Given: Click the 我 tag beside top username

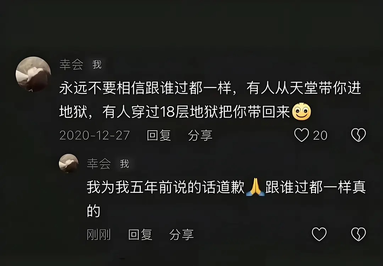Looking at the screenshot, I should (97, 65).
